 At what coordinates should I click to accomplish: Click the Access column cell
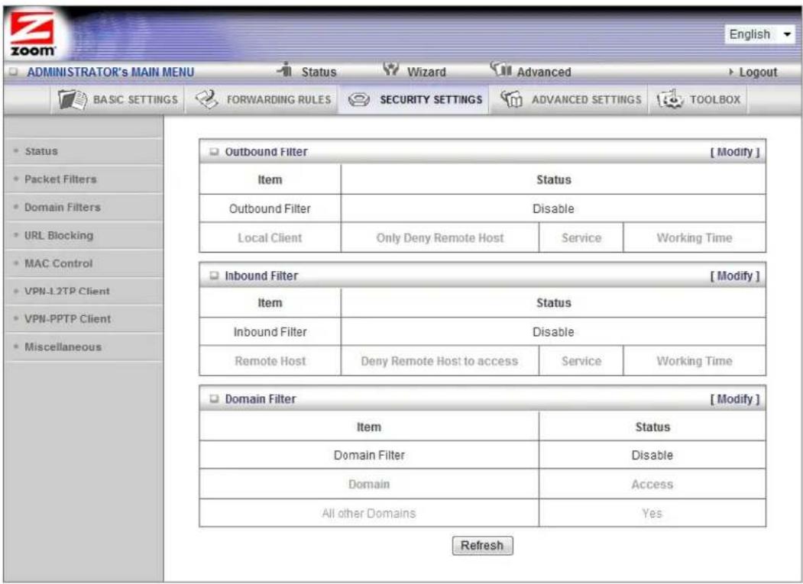pos(652,485)
